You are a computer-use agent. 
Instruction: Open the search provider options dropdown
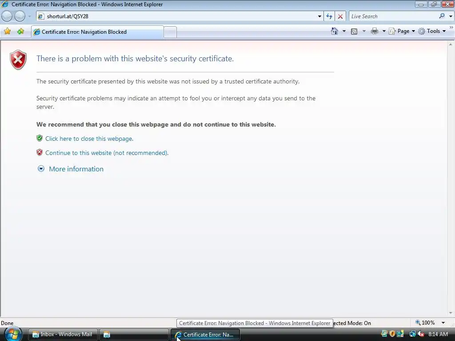tap(451, 16)
